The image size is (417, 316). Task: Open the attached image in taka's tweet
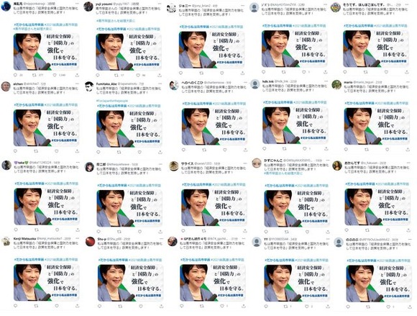[47, 207]
